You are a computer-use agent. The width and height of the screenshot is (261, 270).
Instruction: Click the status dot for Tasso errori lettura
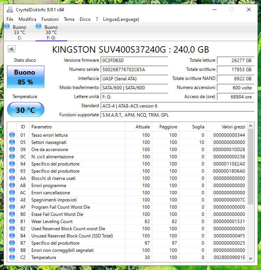click(12, 135)
